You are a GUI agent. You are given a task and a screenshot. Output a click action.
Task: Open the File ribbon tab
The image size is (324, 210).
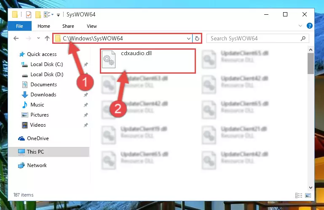20,26
